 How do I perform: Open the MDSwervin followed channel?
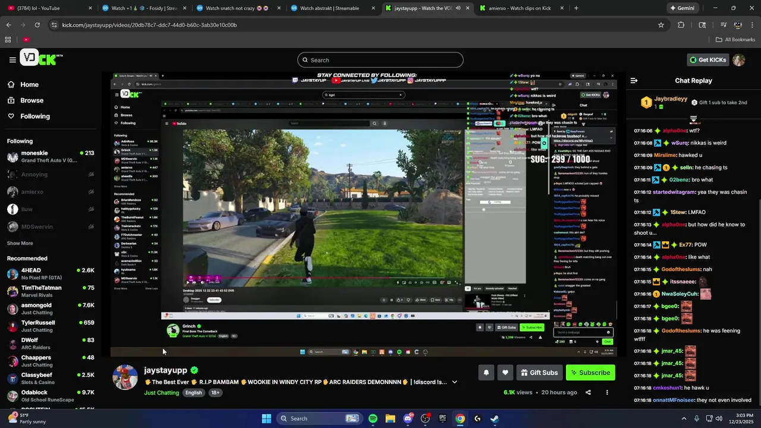tap(51, 226)
